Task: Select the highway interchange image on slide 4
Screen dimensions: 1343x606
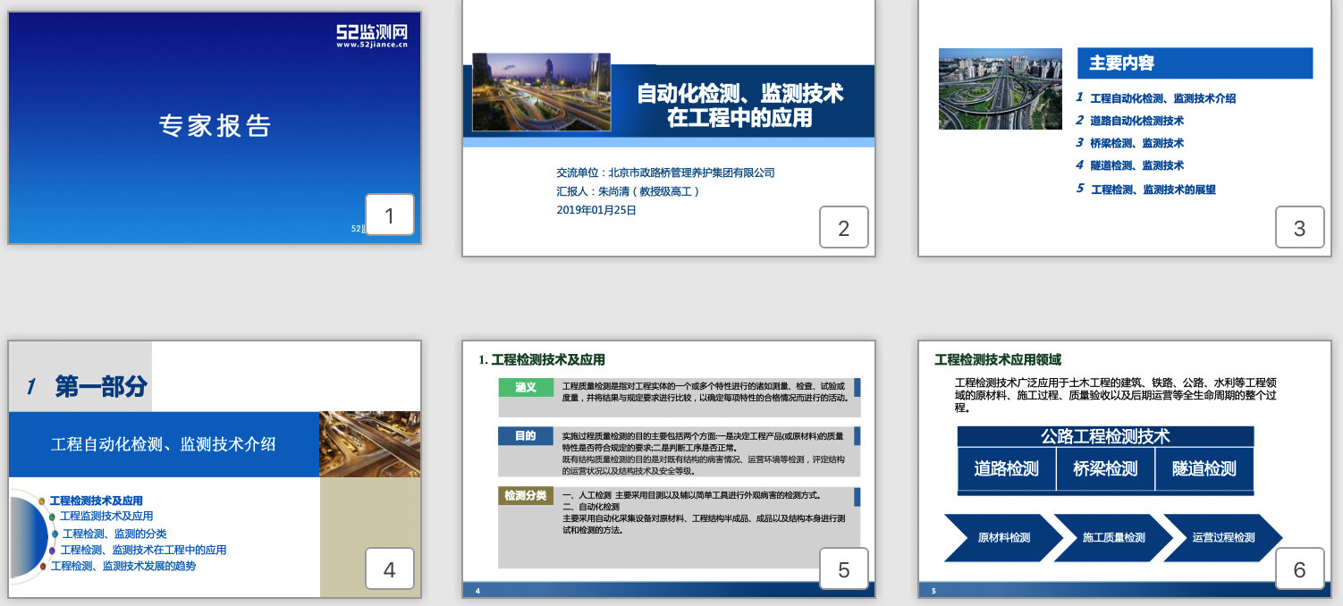Action: tap(369, 444)
